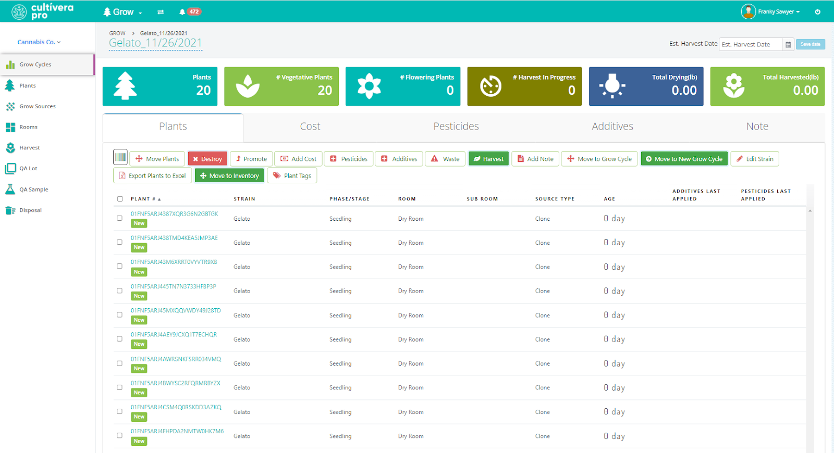
Task: Check plant 01FNF5ARJ4BWYSC2RFQRMRBYZX row checkbox
Action: tap(119, 387)
